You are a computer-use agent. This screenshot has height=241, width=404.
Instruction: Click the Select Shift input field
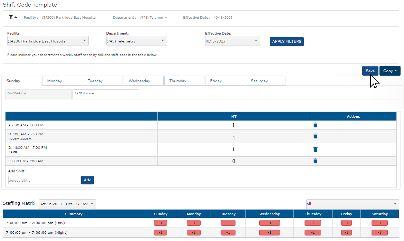click(x=44, y=180)
